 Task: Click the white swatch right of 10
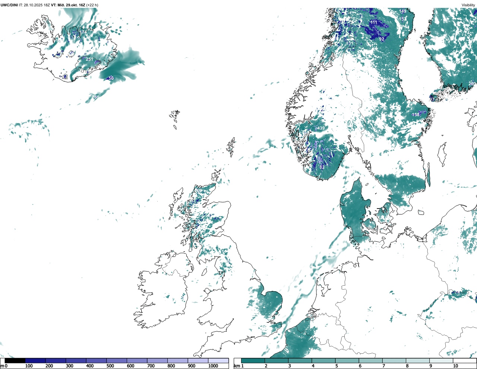[x=464, y=360]
